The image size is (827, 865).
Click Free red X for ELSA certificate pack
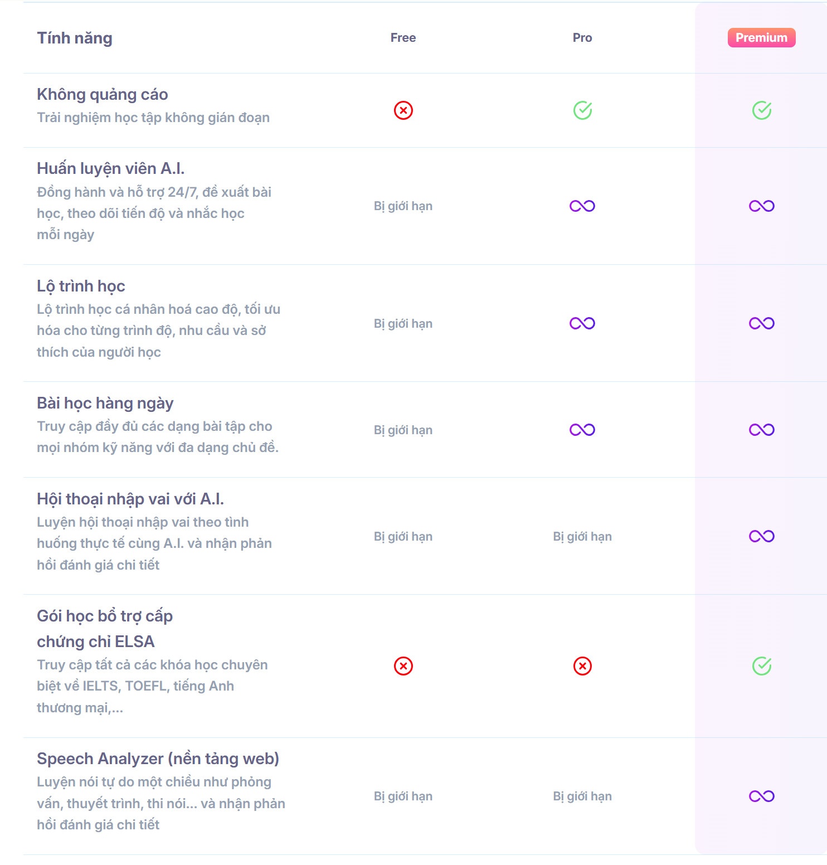(x=403, y=666)
